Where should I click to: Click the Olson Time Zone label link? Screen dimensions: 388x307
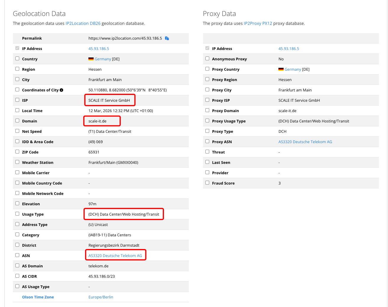click(x=38, y=297)
